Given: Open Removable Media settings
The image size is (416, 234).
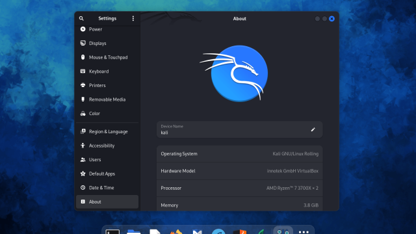Looking at the screenshot, I should point(107,99).
